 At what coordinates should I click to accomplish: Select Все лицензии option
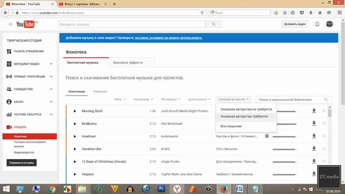pyautogui.click(x=246, y=126)
